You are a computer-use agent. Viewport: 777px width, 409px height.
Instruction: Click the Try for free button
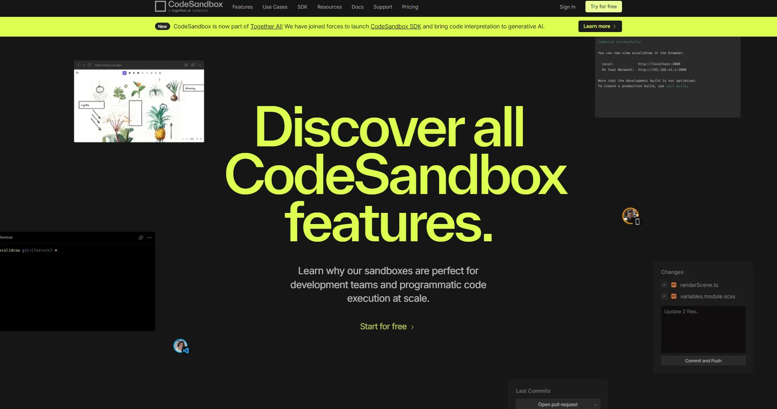pos(603,7)
